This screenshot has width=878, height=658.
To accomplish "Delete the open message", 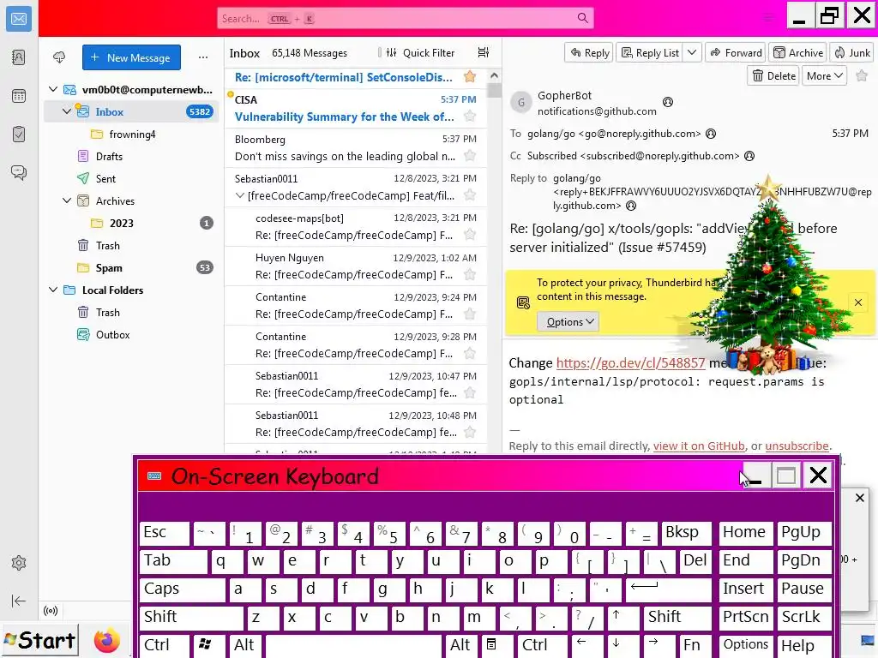I will tap(773, 75).
